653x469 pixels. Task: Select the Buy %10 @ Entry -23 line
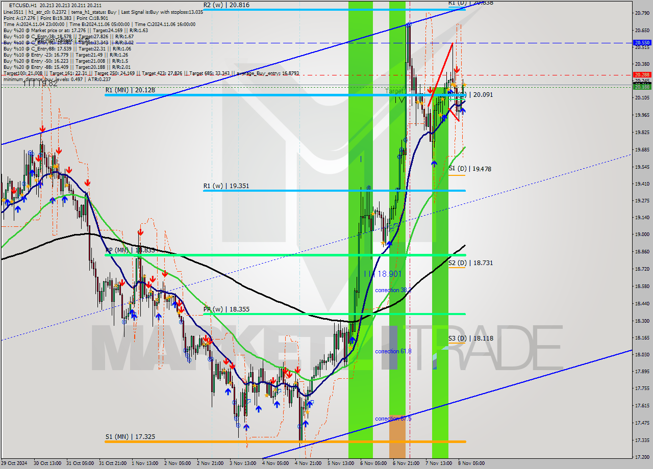click(65, 55)
